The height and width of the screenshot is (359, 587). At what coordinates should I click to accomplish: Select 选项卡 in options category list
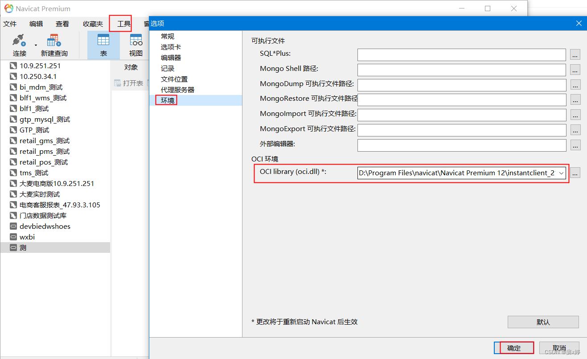(x=171, y=47)
